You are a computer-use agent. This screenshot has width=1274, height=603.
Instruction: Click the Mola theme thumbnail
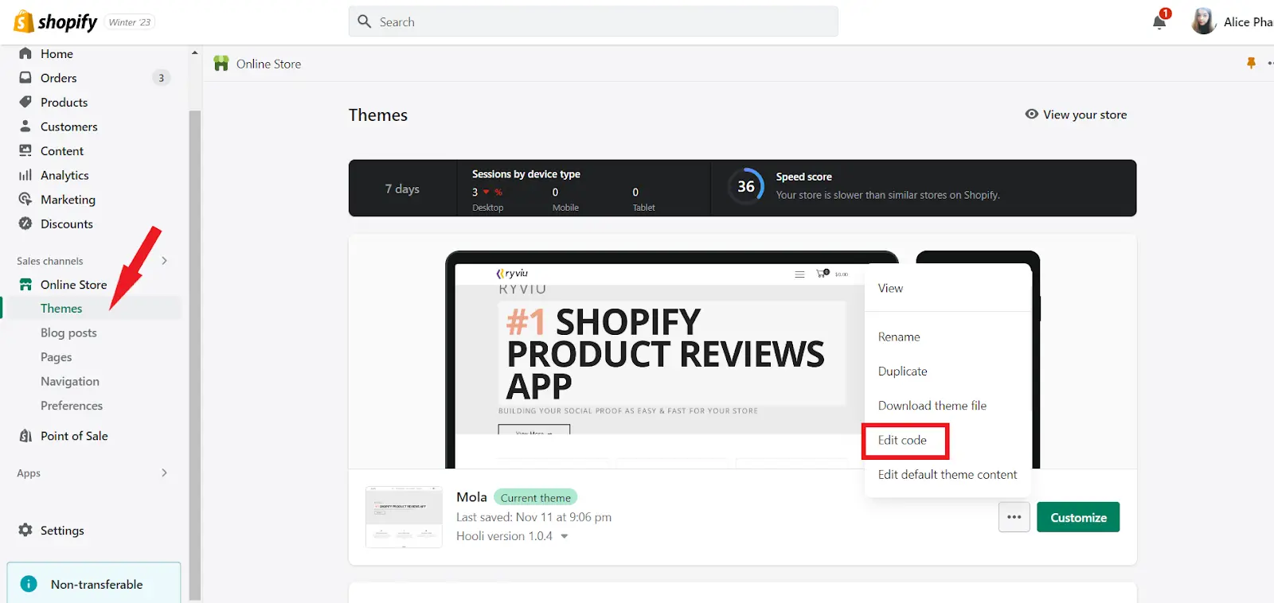coord(404,517)
